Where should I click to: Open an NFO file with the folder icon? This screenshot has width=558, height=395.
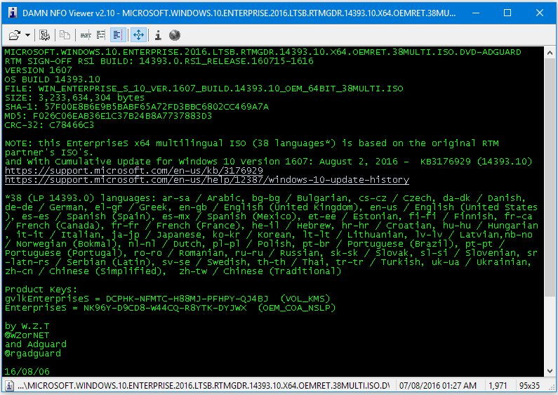pos(14,35)
